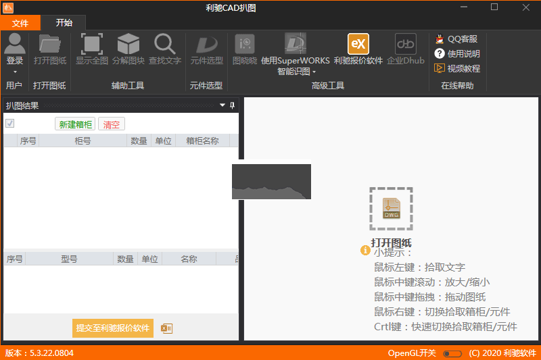Open 元件选型 component selection tool

click(206, 45)
